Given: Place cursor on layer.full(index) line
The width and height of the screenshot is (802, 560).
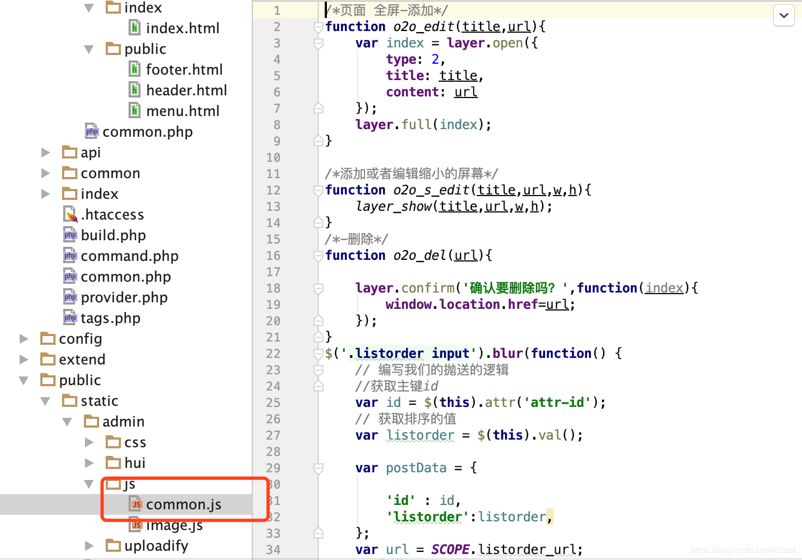Looking at the screenshot, I should 423,125.
